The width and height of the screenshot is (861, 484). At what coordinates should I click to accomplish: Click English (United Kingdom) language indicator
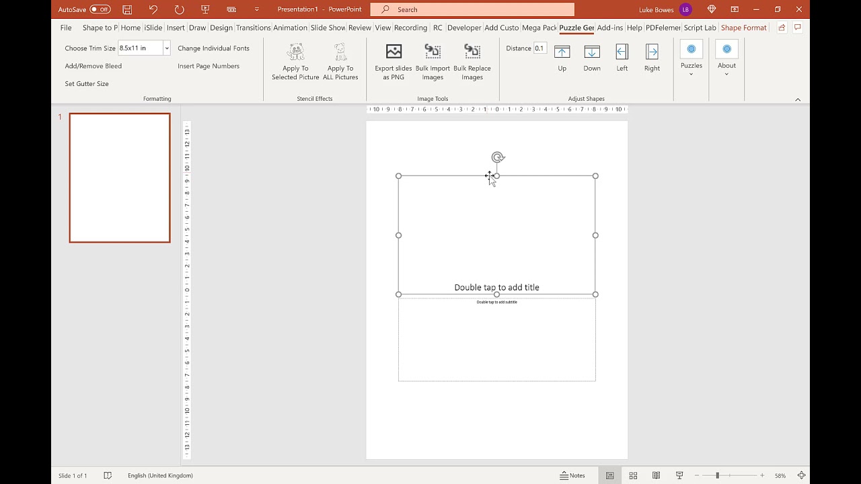(160, 475)
